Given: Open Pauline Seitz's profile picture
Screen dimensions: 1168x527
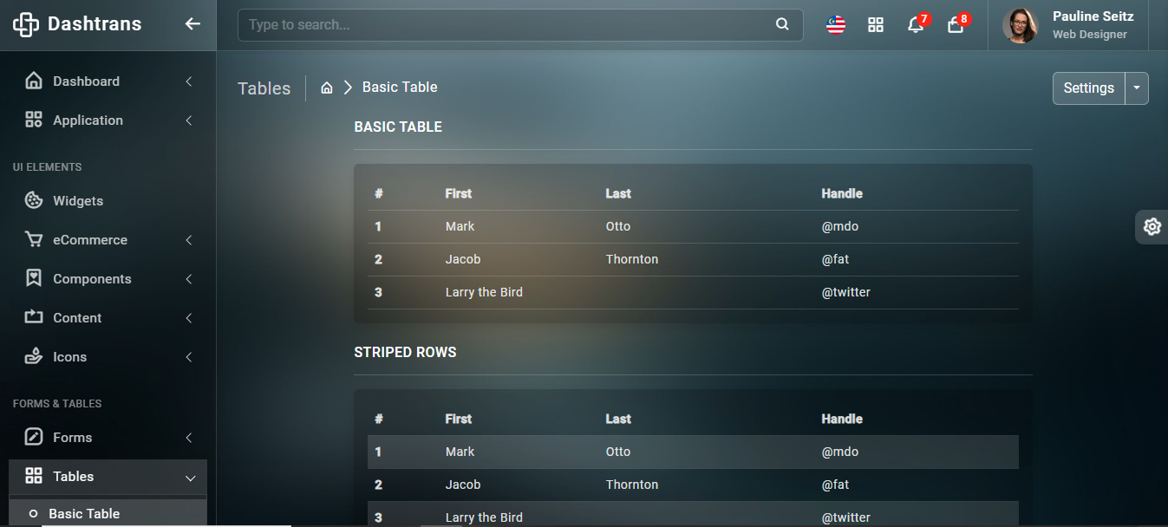Looking at the screenshot, I should click(x=1021, y=25).
